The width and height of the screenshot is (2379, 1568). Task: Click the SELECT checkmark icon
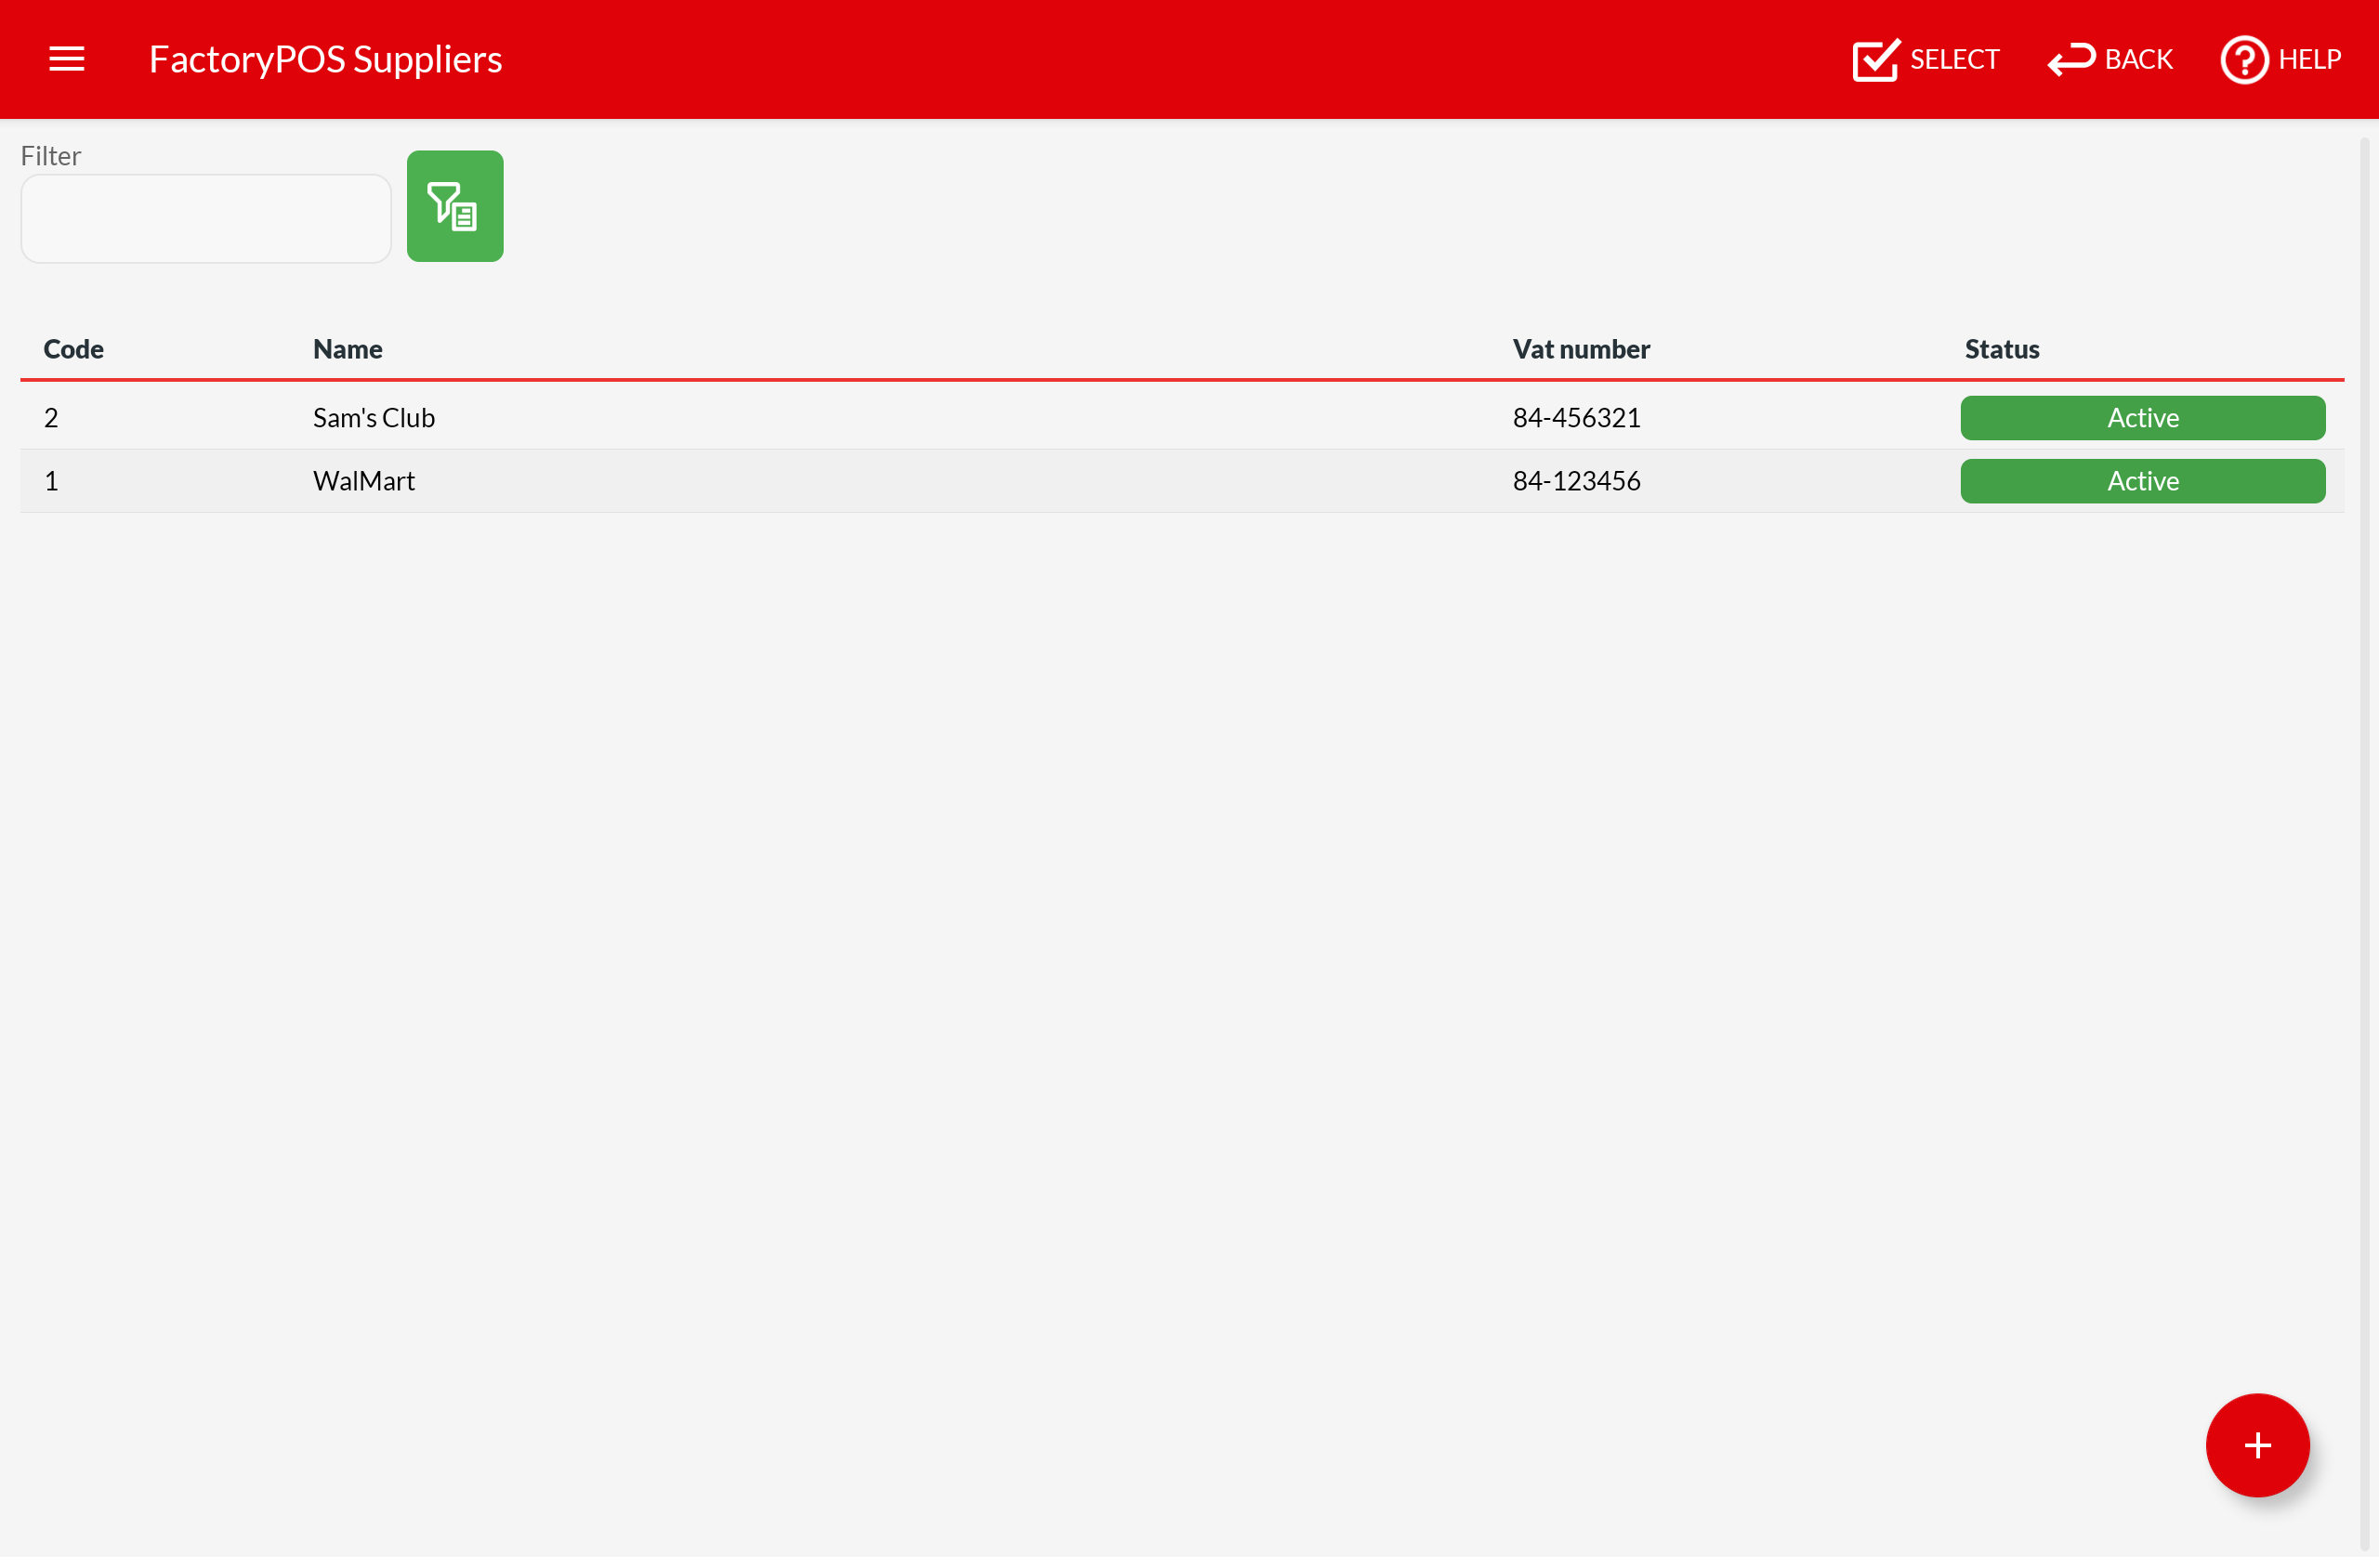1874,60
